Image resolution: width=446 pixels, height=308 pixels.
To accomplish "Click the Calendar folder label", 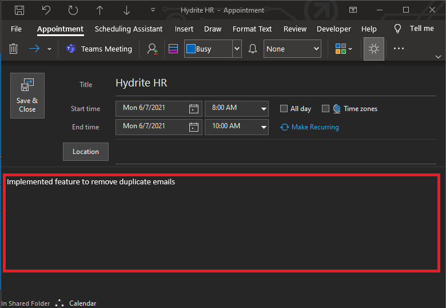I will click(82, 303).
